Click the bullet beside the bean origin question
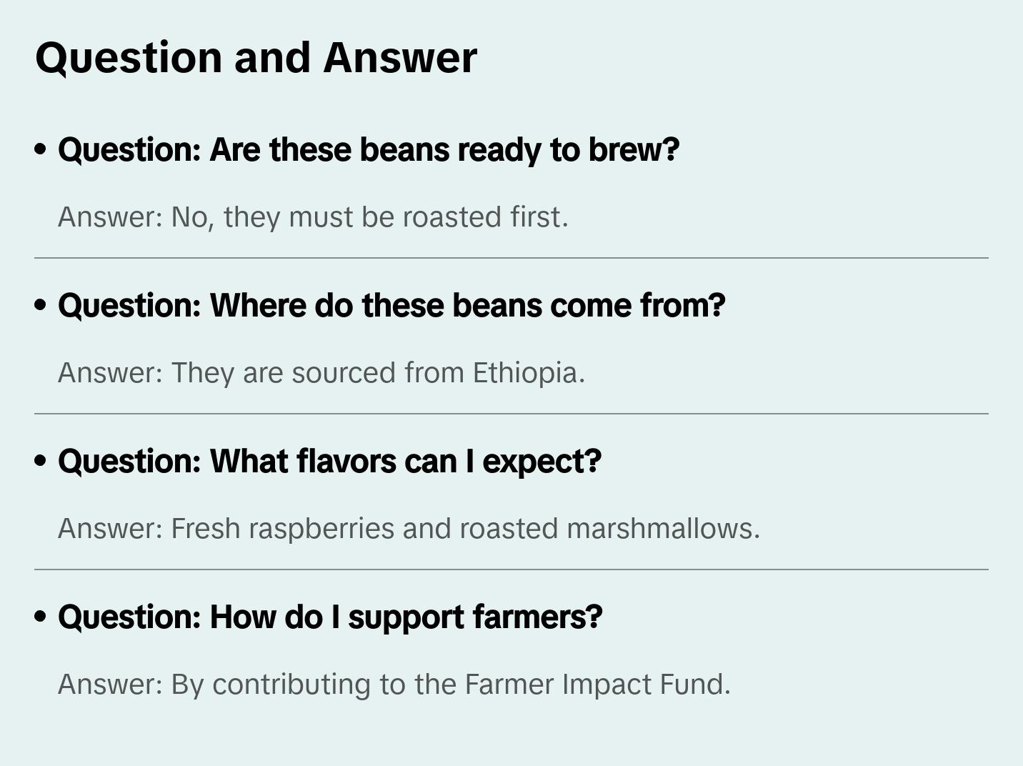This screenshot has height=766, width=1023. point(41,306)
